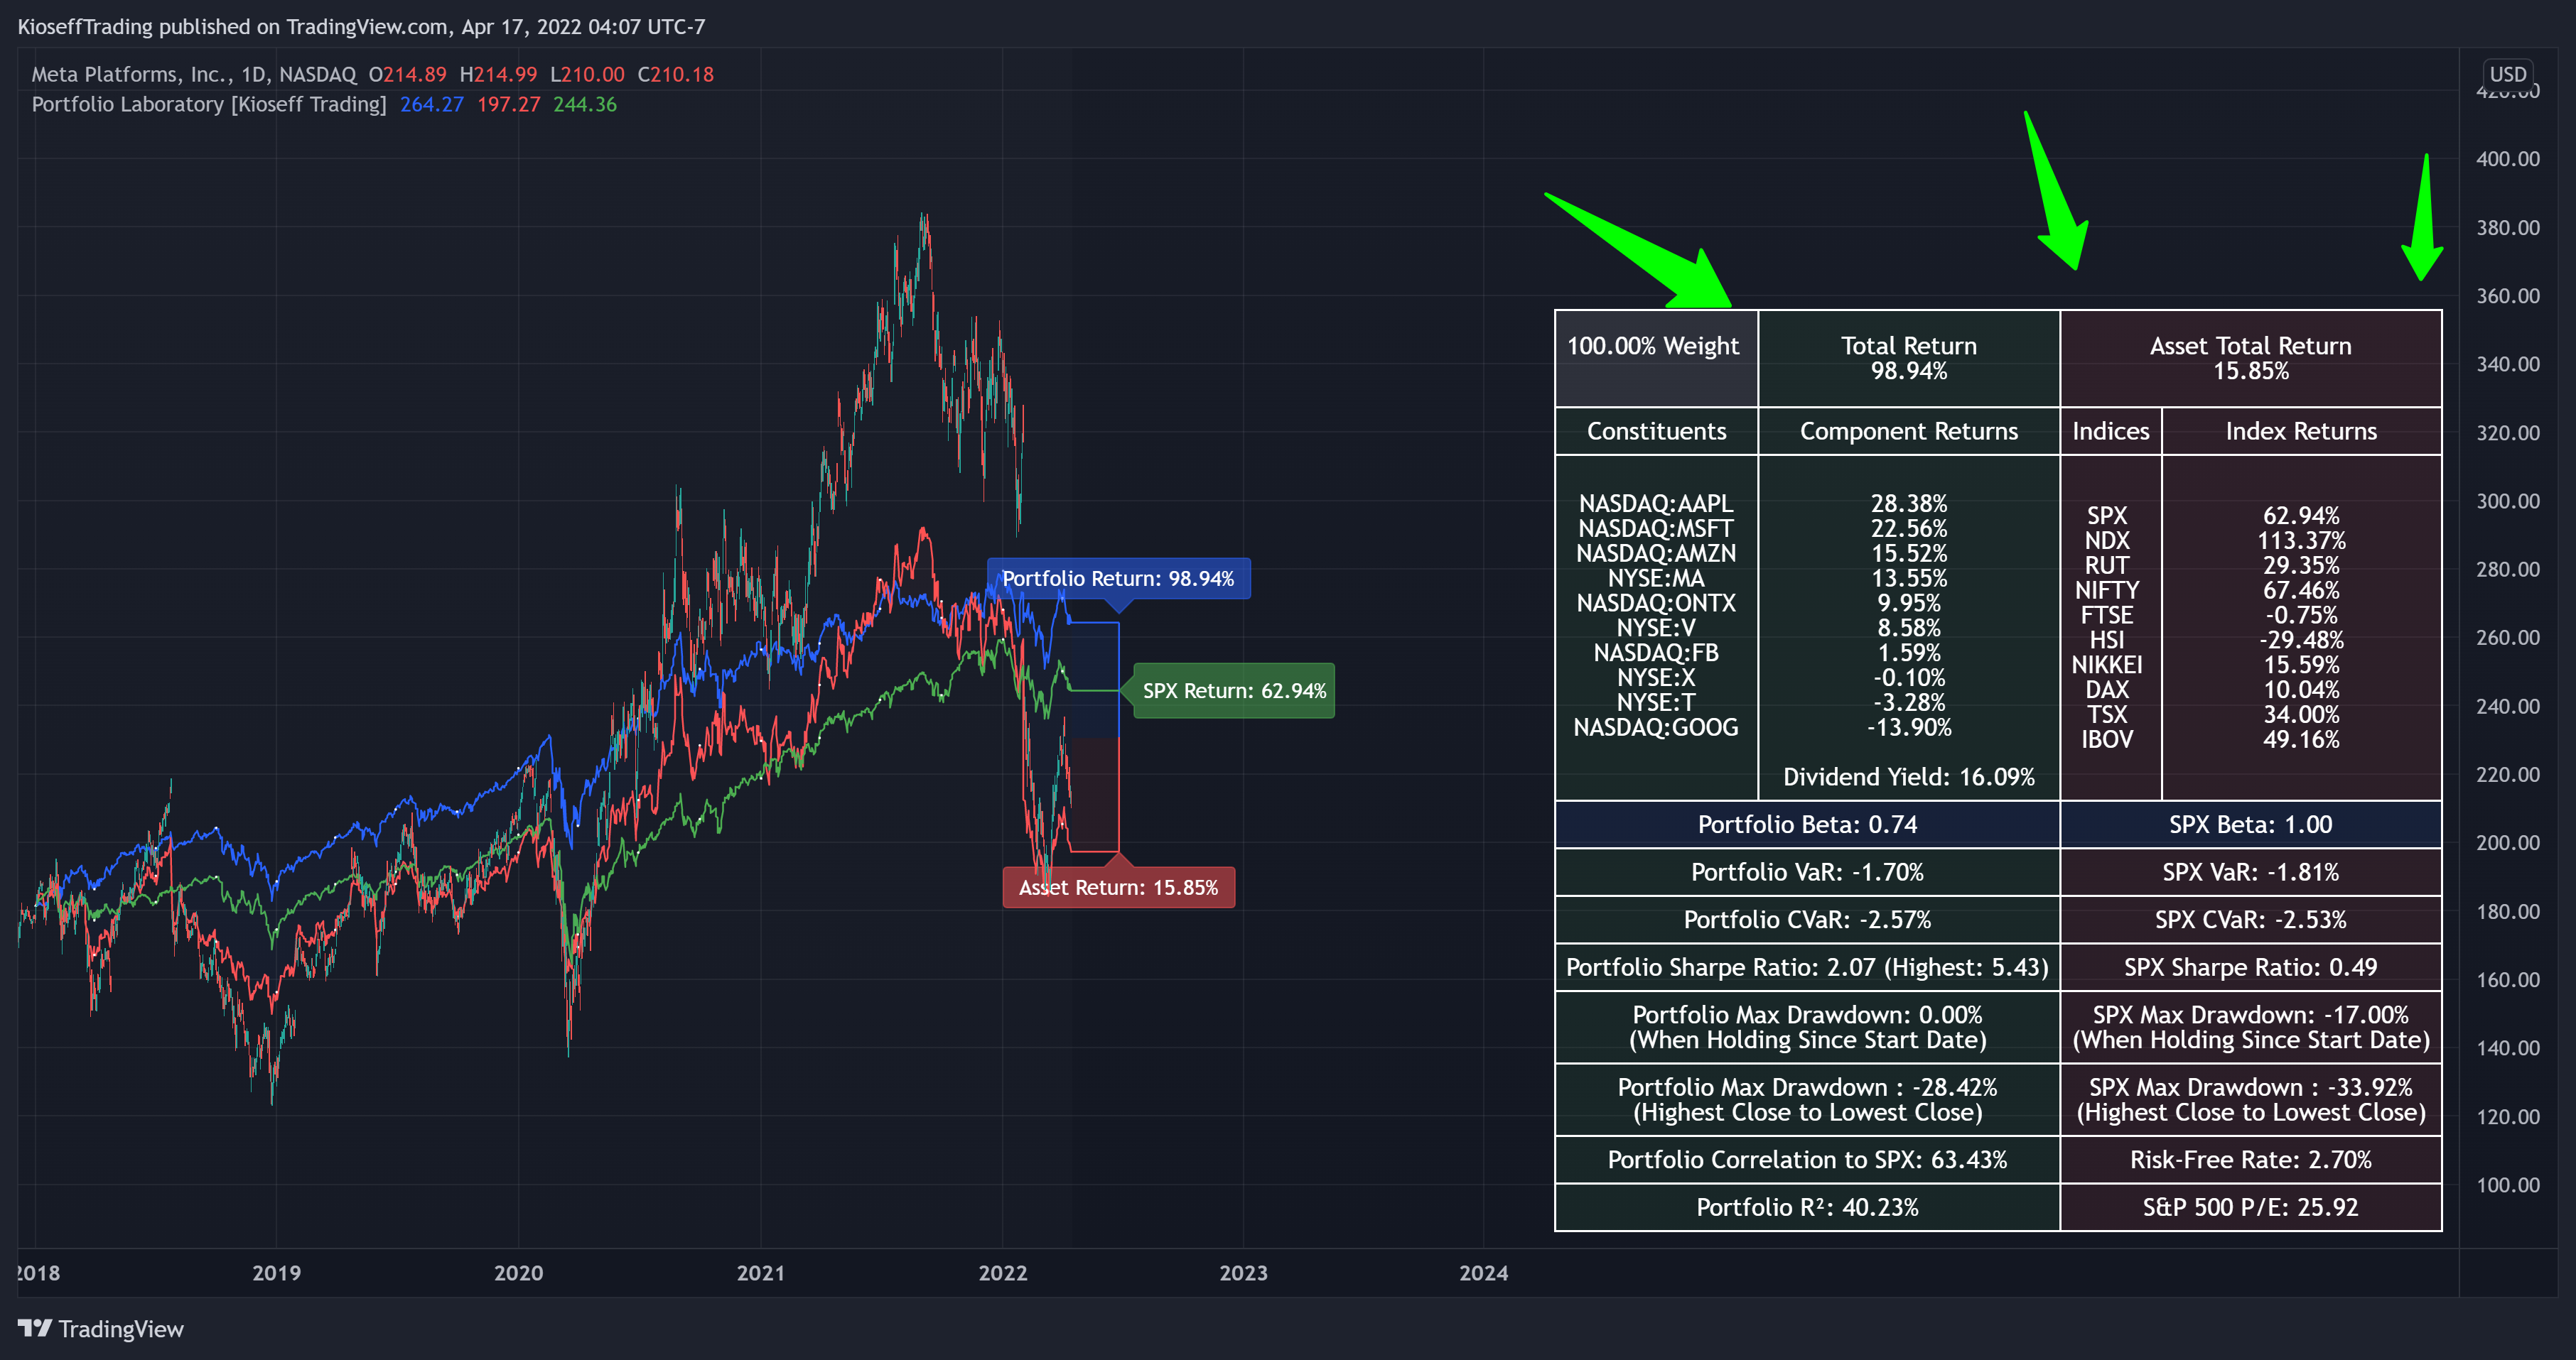Click the TradingView logo at bottom left
Screen dimensions: 2576x1360
point(101,1328)
